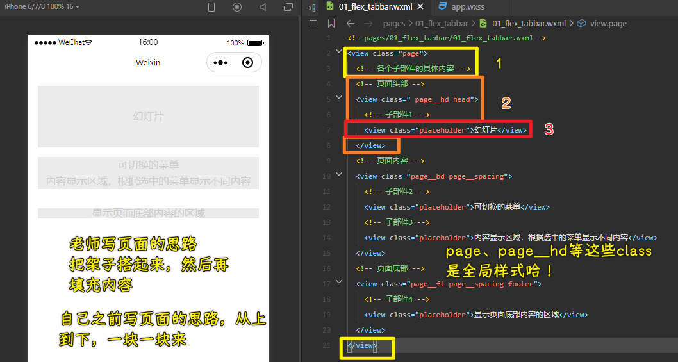The image size is (678, 362).
Task: Click the Weixin title in simulator nav bar
Action: (x=148, y=62)
